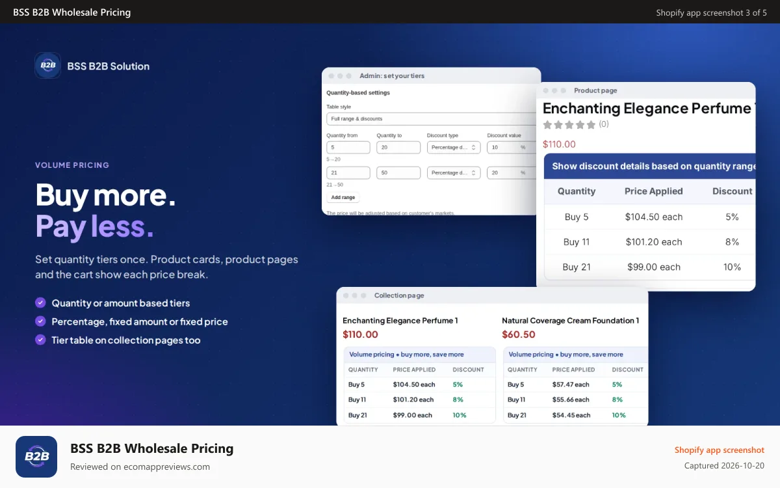Click the $60.50 price of the Cream Foundation
Screen dimensions: 780x488
point(519,334)
